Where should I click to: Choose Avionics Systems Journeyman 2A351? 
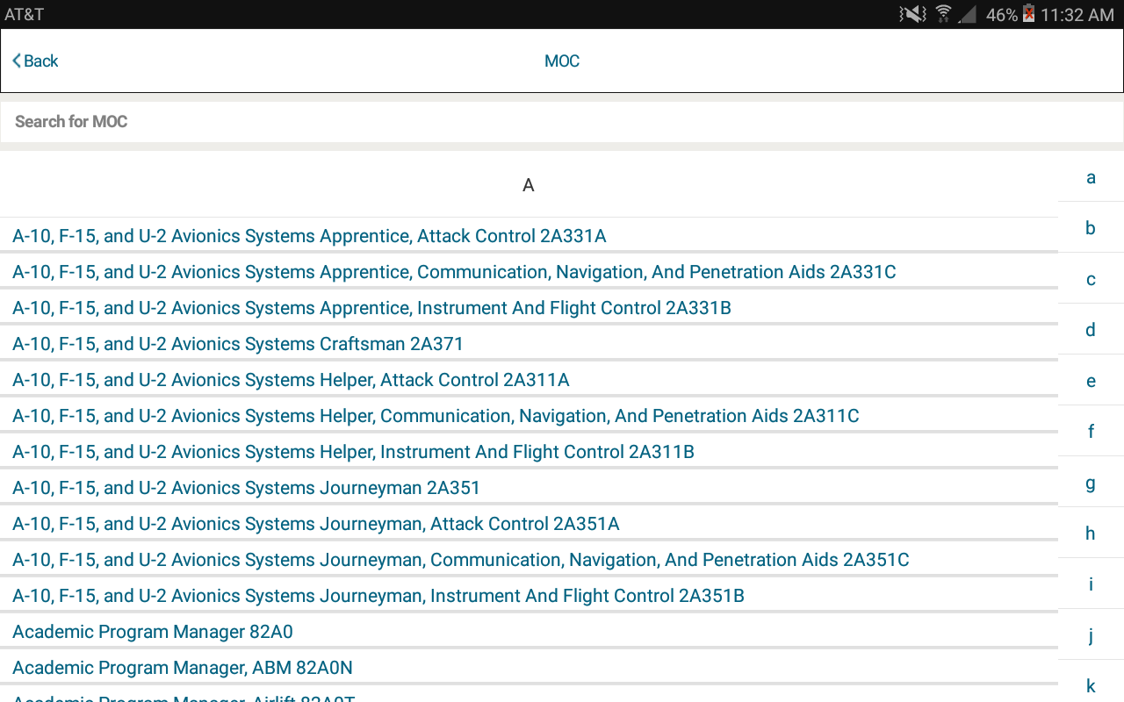point(246,488)
